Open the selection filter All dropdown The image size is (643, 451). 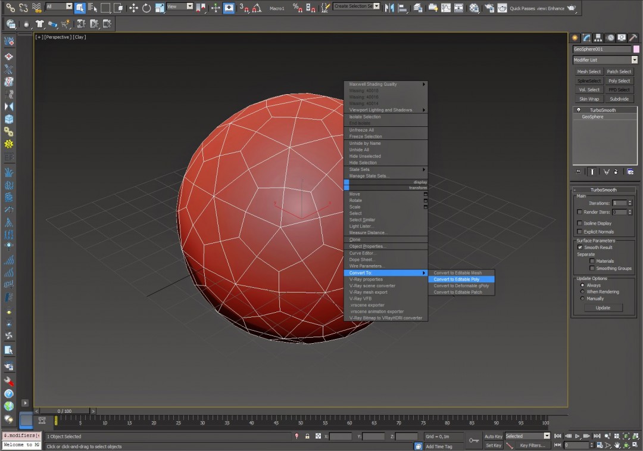58,8
